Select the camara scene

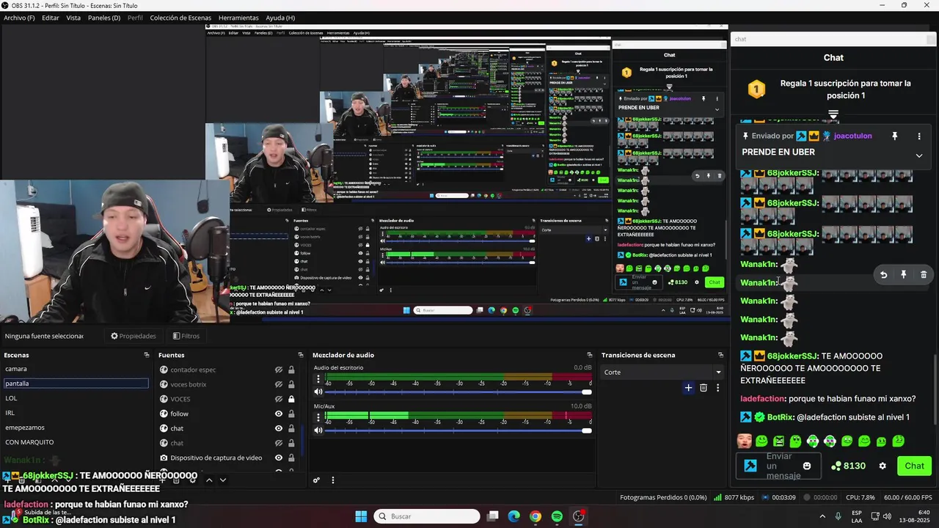76,369
